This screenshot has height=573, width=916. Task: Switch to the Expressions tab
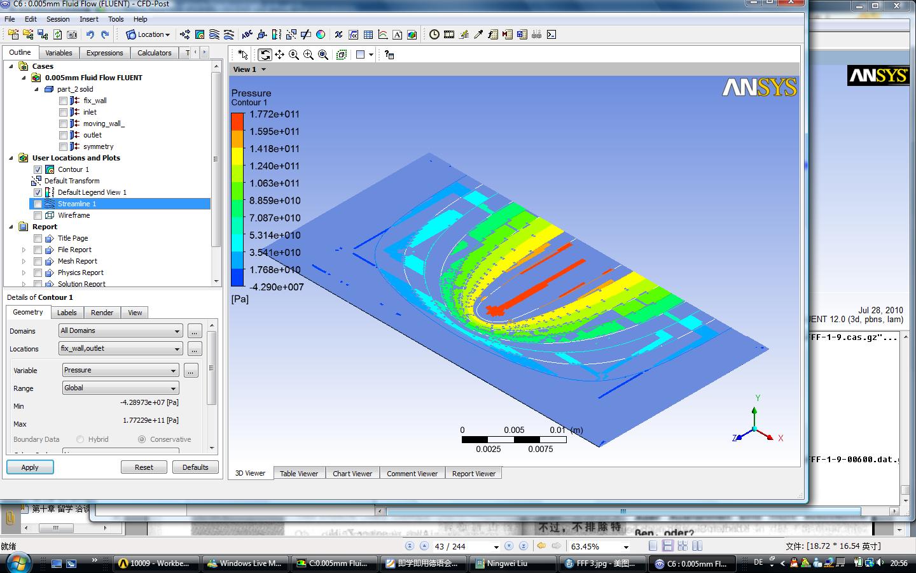(x=104, y=53)
